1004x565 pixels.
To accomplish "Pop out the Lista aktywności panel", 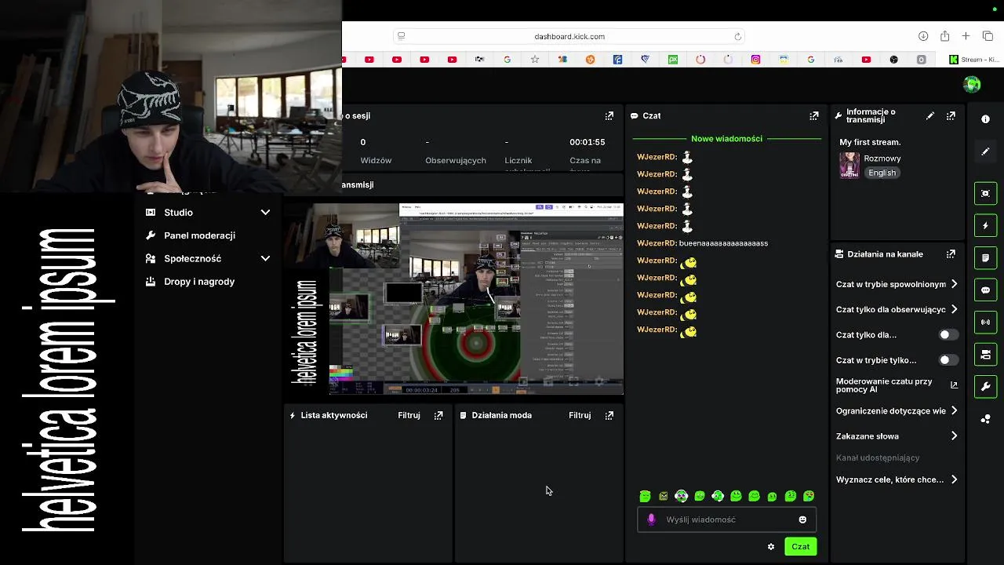I will tap(438, 416).
